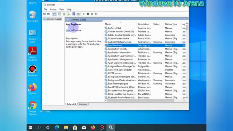The width and height of the screenshot is (233, 131).
Task: Click the horizontal scrollbar thumb in the services list
Action: (141, 100)
